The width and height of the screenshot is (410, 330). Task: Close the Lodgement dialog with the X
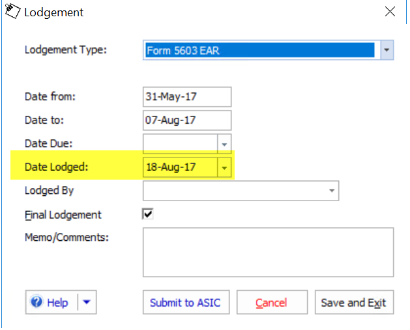[x=390, y=12]
